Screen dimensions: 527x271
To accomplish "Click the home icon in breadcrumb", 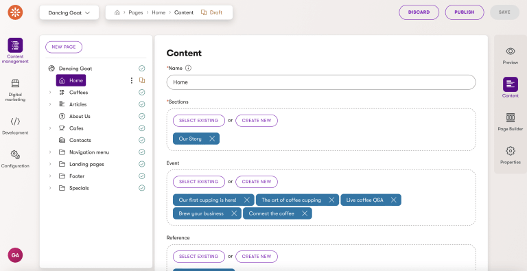I will (117, 12).
